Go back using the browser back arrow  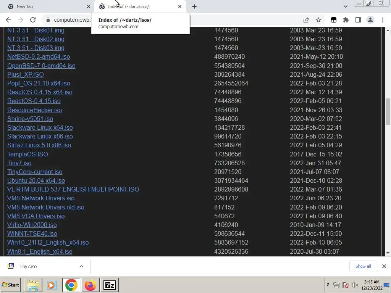tap(8, 20)
